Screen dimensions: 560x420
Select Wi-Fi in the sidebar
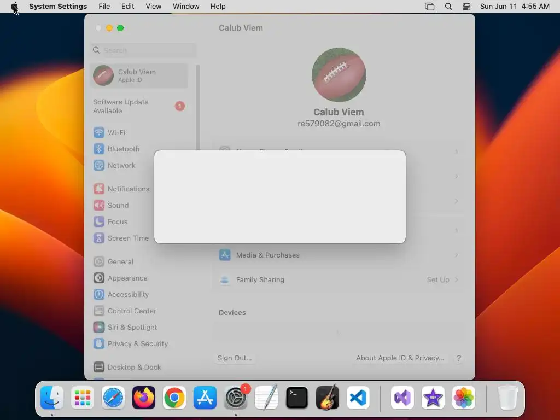coord(139,132)
